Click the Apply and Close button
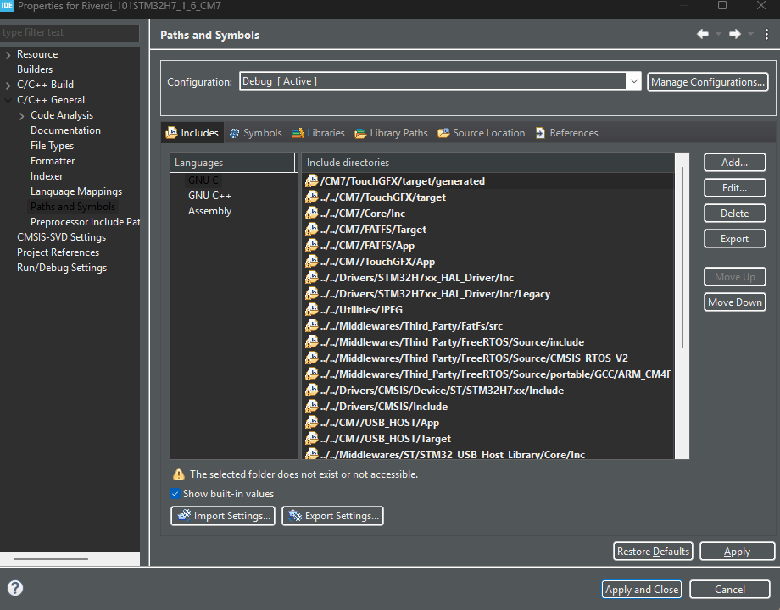The height and width of the screenshot is (610, 780). (641, 589)
